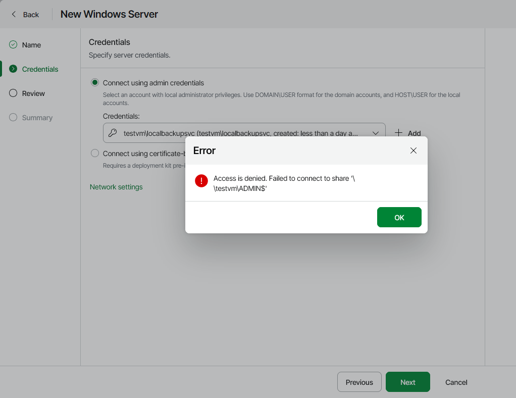Image resolution: width=516 pixels, height=398 pixels.
Task: Click the active Credentials step icon
Action: [x=13, y=69]
